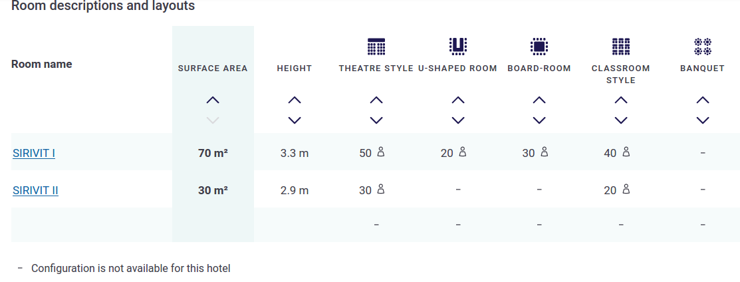Click the Height column header label
The height and width of the screenshot is (282, 740).
pyautogui.click(x=295, y=69)
